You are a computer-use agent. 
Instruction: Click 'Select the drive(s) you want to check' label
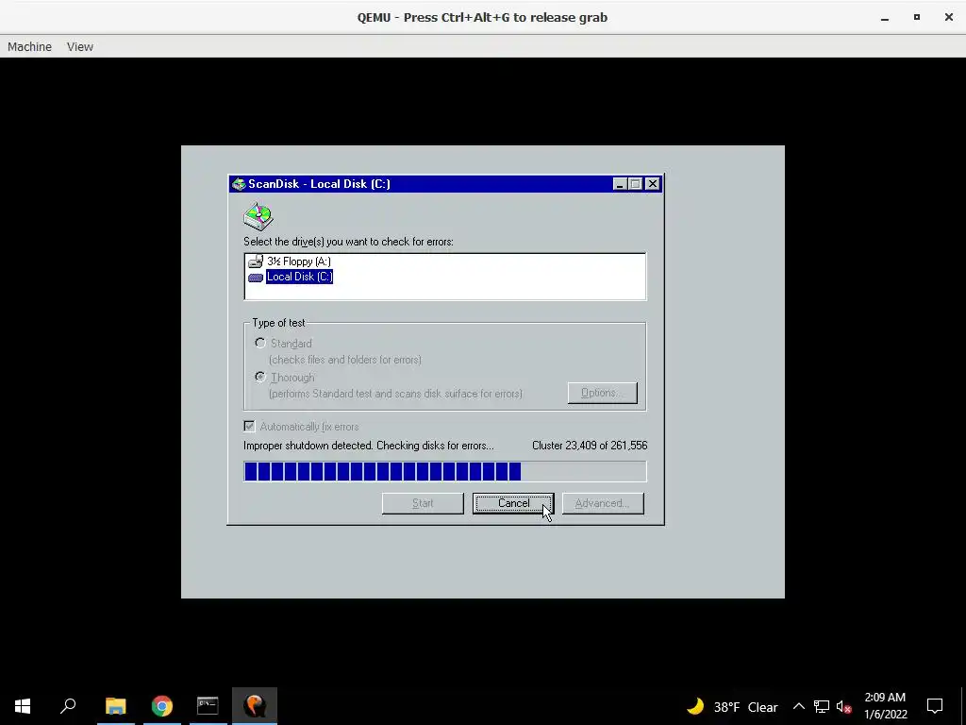pyautogui.click(x=348, y=242)
